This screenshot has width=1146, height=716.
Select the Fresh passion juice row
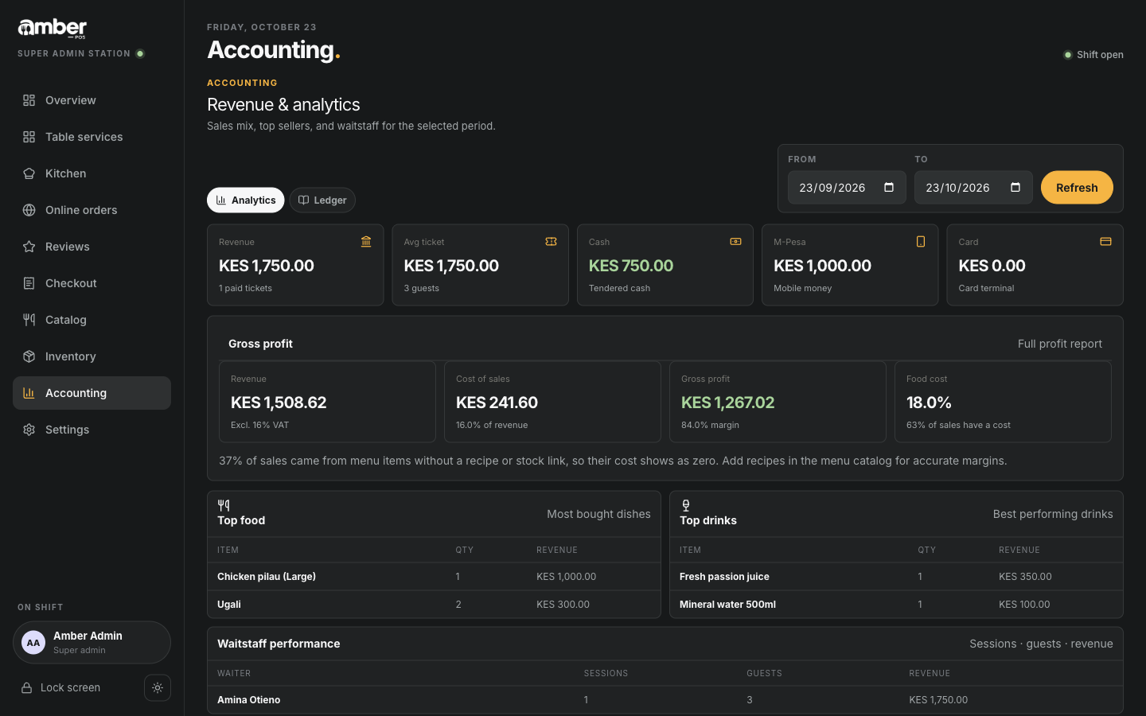coord(896,577)
